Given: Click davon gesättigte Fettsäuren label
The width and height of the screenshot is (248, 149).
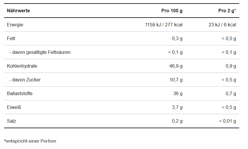Looking at the screenshot, I should click(40, 52).
